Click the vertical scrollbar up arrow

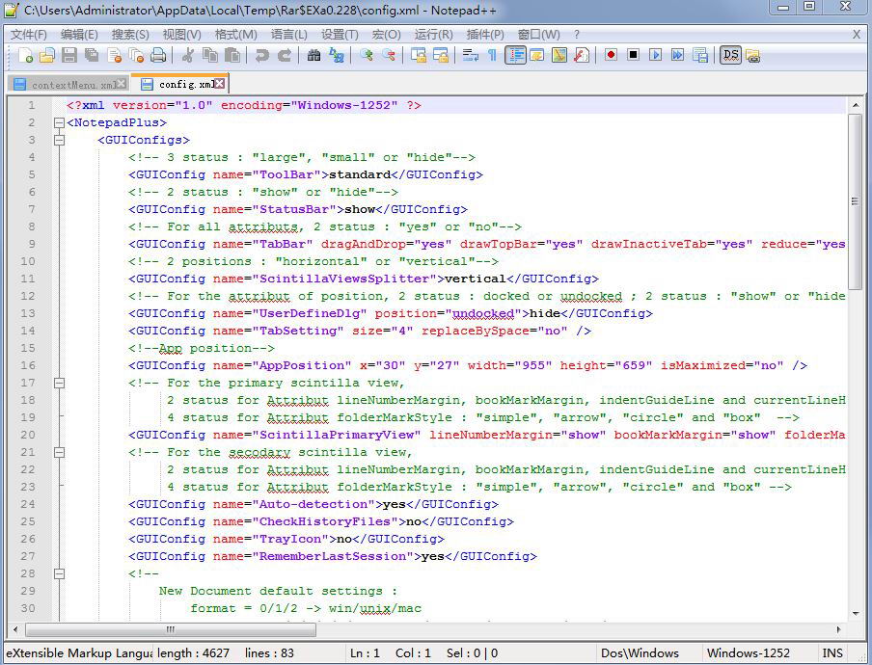click(x=856, y=104)
